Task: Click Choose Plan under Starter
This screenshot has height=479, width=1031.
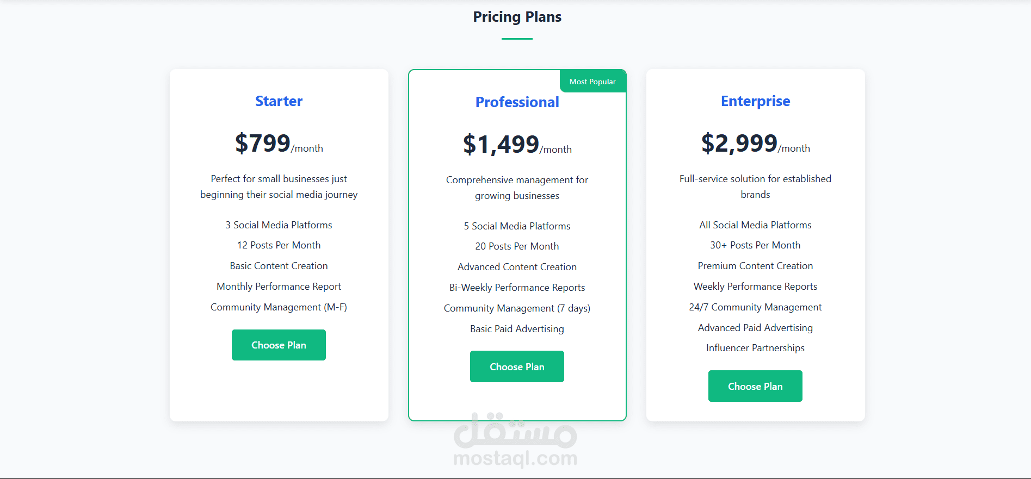Action: click(x=279, y=345)
